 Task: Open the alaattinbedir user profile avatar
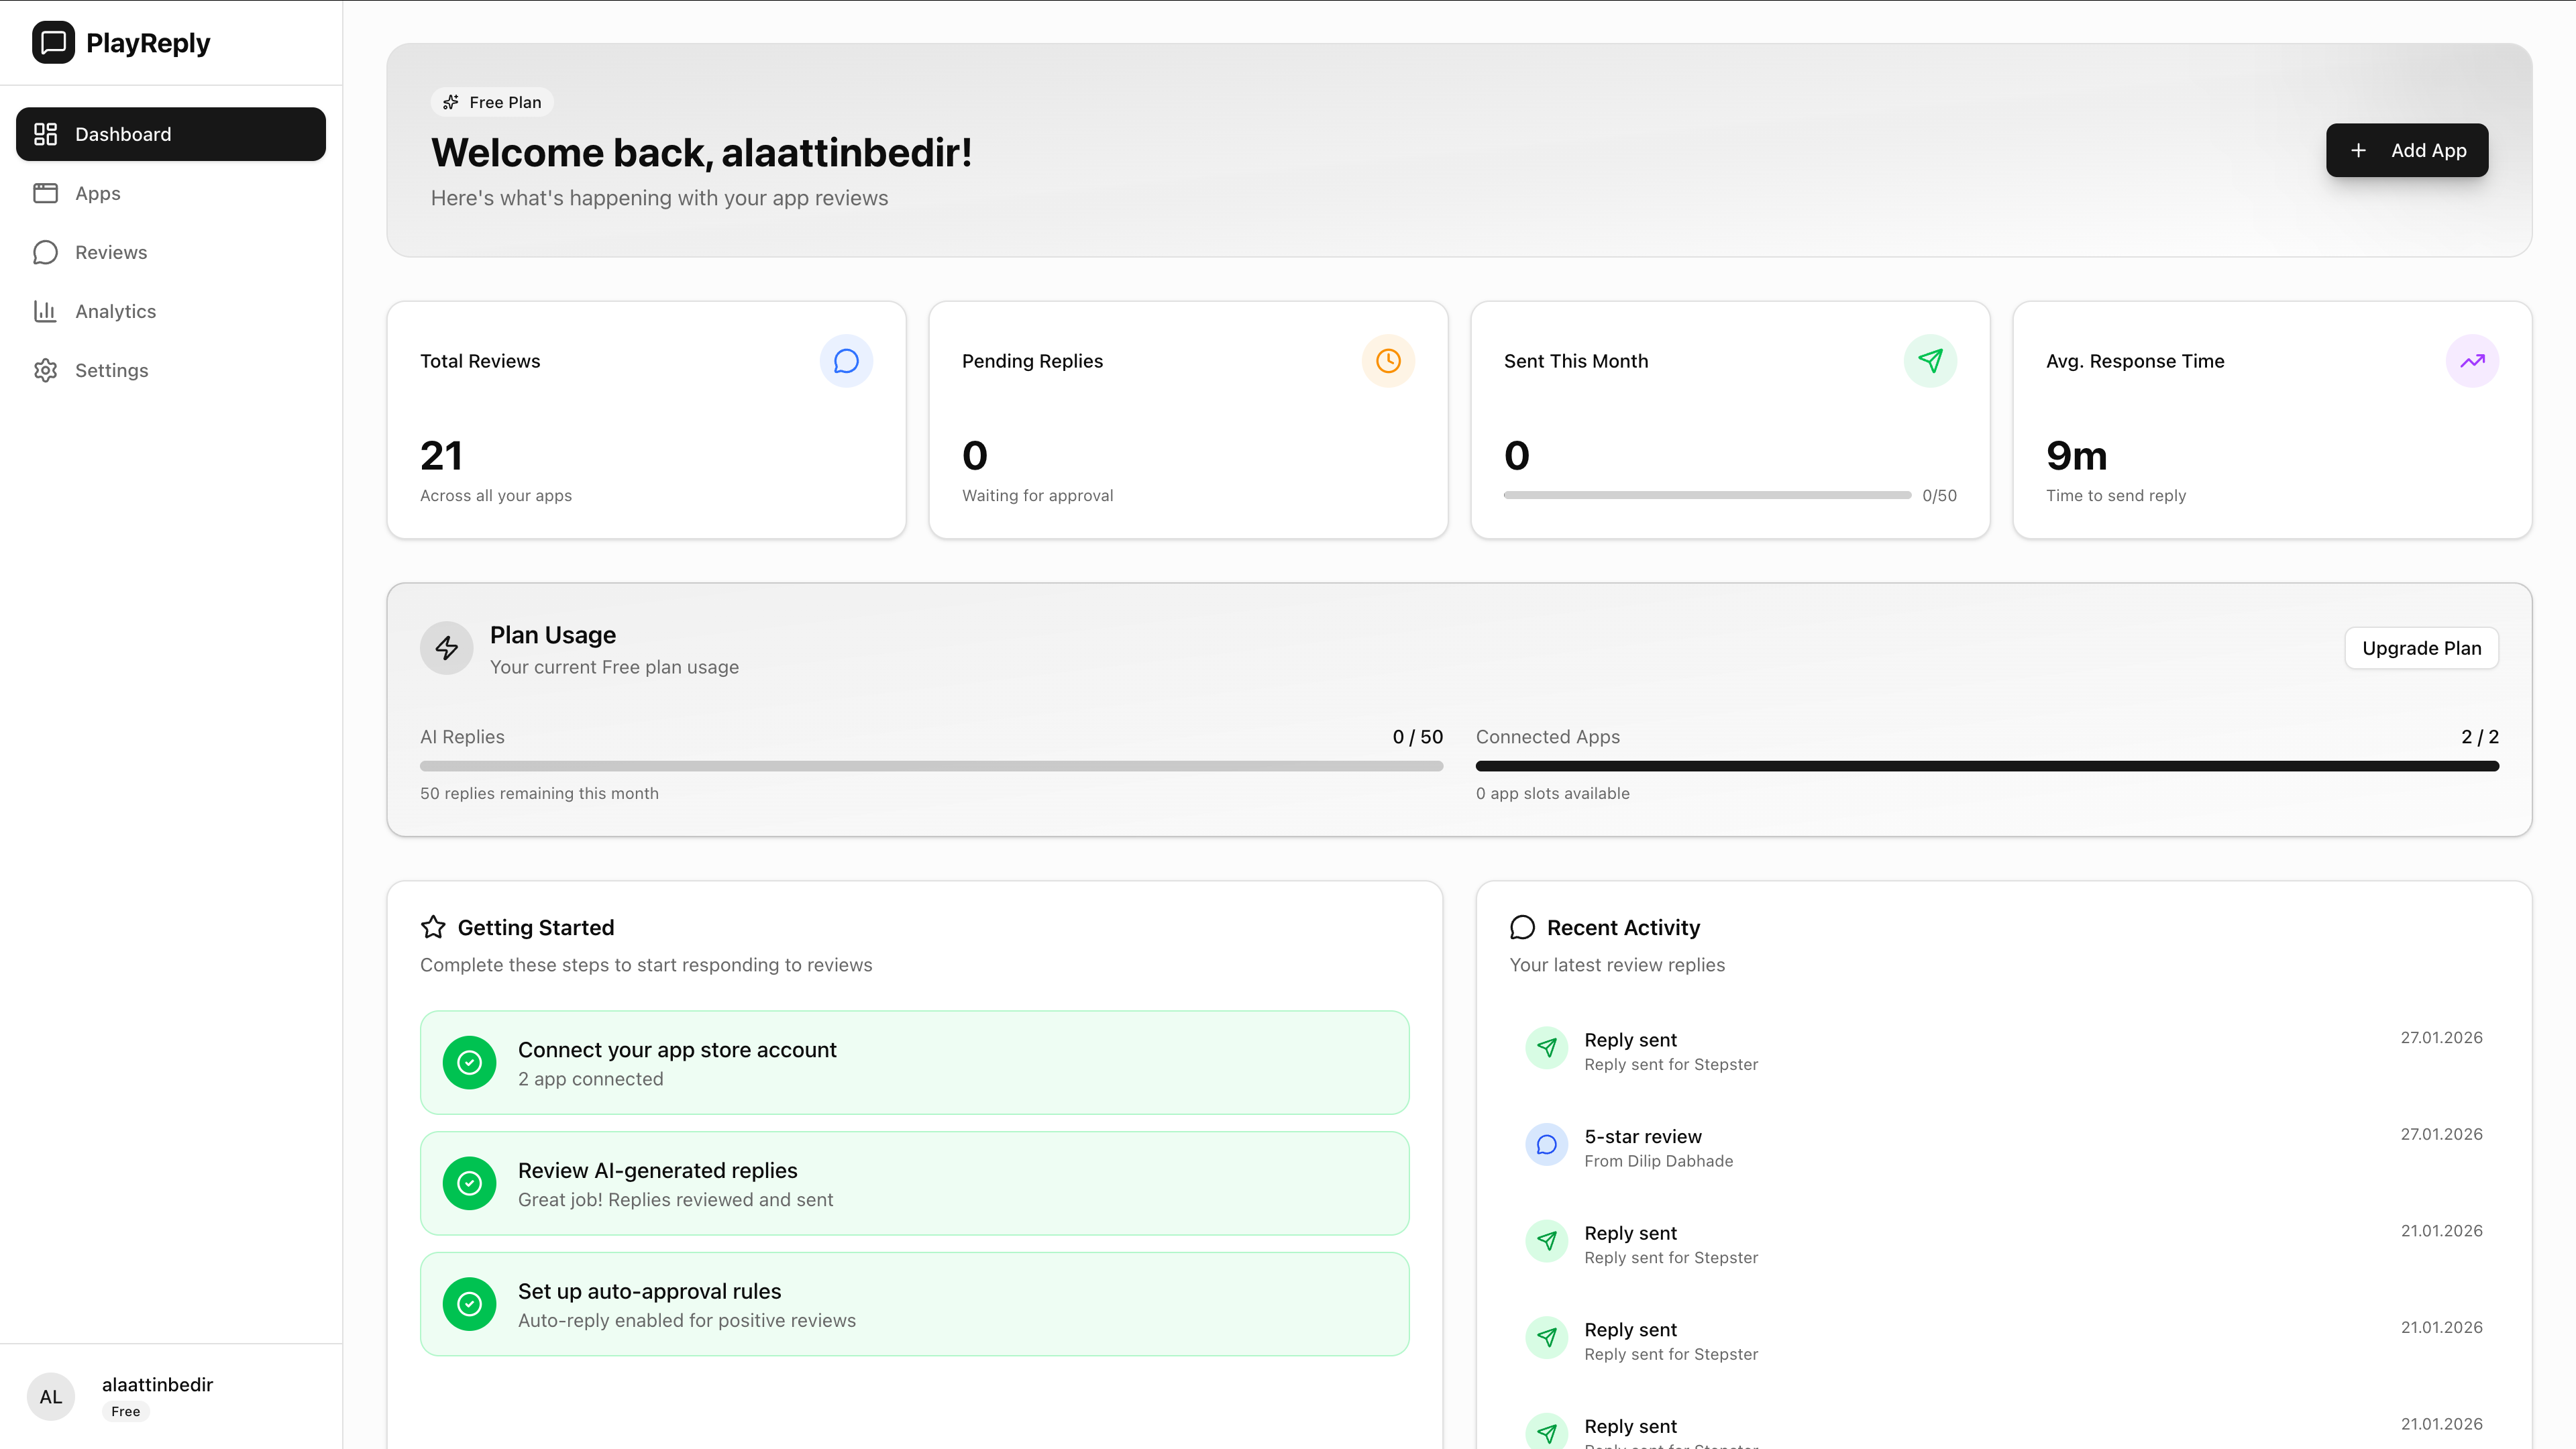pos(51,1396)
